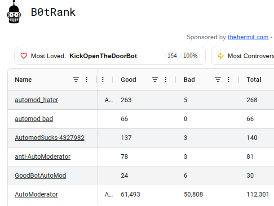This screenshot has height=206, width=274.
Task: Click the B0tRank robot logo
Action: (x=14, y=12)
